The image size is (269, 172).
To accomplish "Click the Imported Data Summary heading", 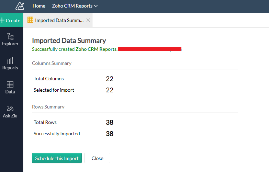I will (x=69, y=41).
